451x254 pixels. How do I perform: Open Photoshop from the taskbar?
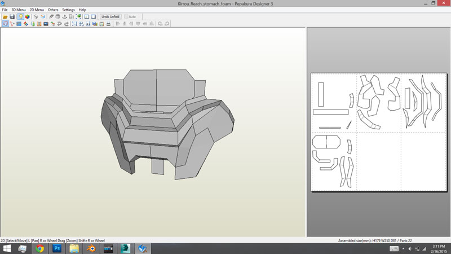click(57, 248)
